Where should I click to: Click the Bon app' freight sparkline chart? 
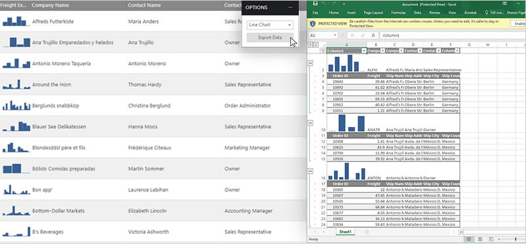pyautogui.click(x=16, y=190)
